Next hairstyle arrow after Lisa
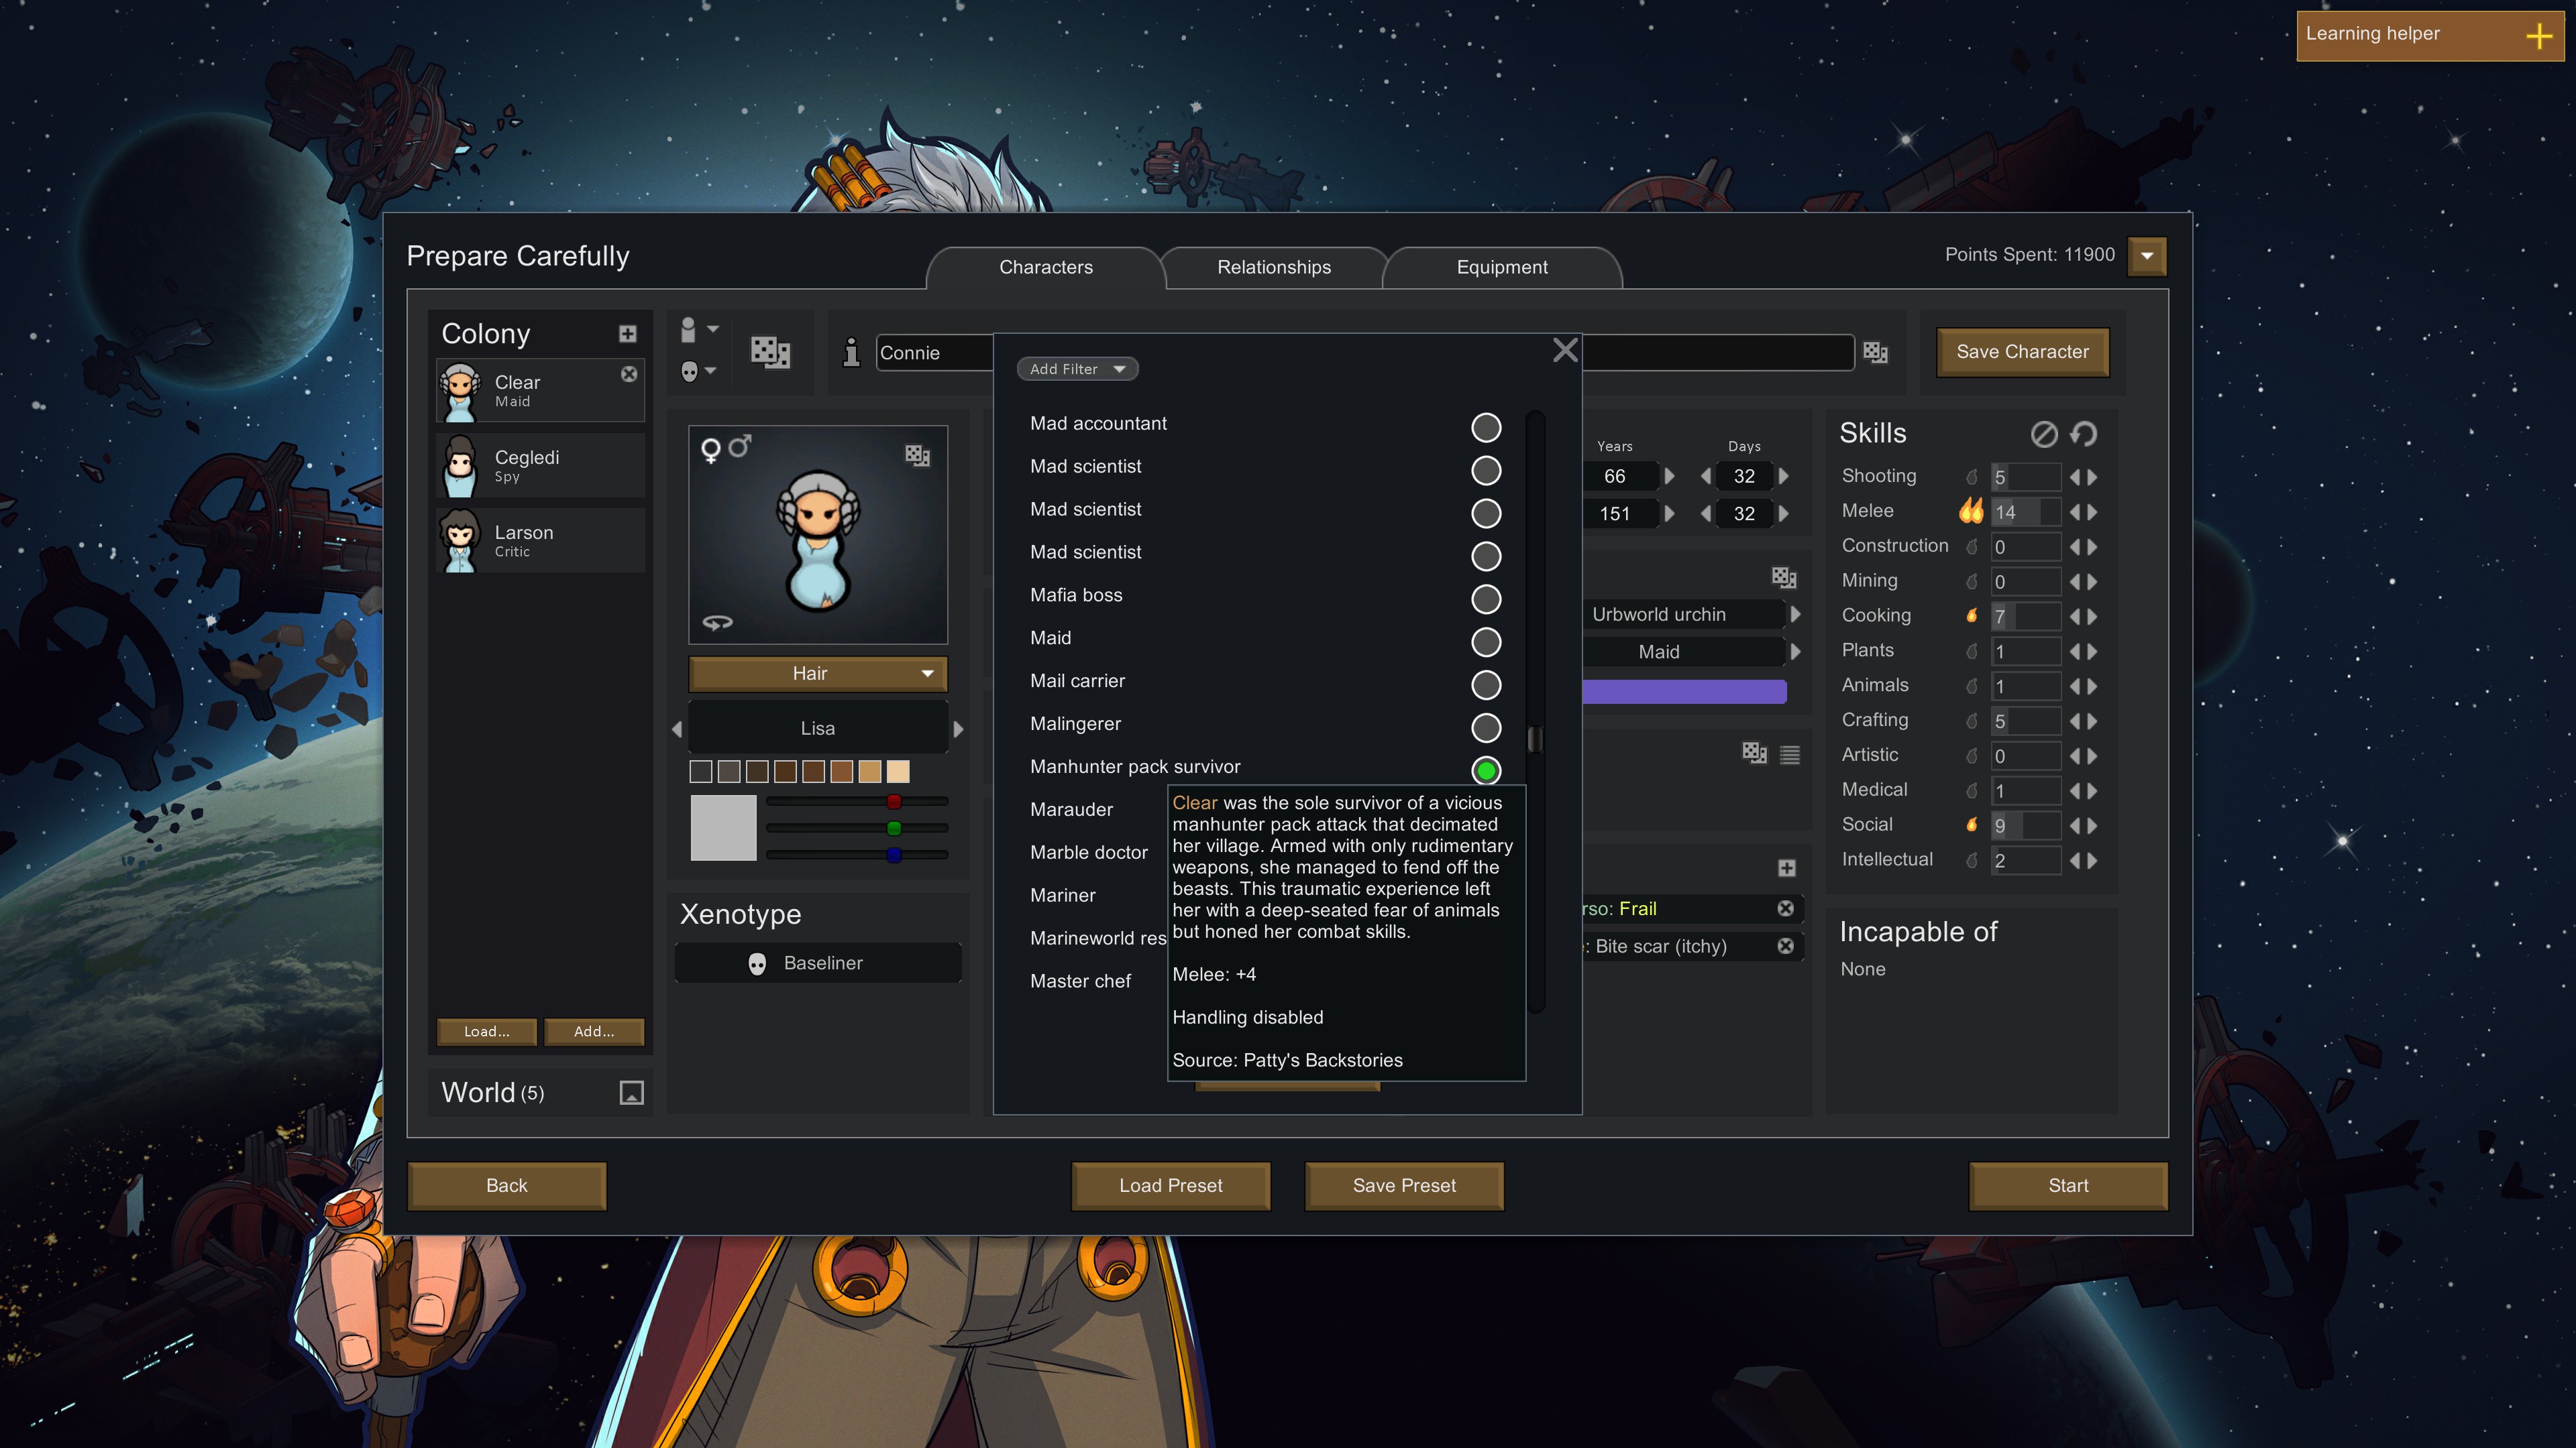This screenshot has width=2576, height=1448. click(x=958, y=729)
